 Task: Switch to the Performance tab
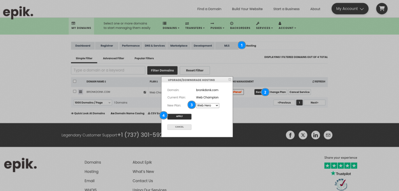pyautogui.click(x=131, y=46)
